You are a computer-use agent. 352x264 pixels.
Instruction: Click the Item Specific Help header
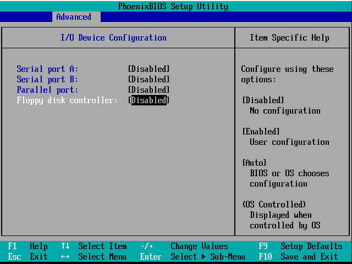click(289, 38)
